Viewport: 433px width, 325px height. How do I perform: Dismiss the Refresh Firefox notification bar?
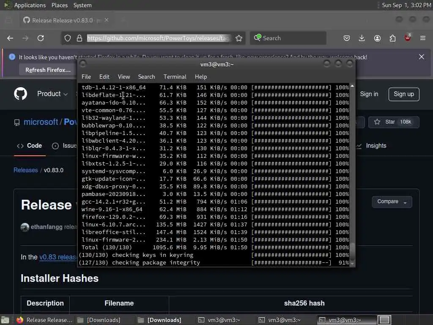point(422,57)
